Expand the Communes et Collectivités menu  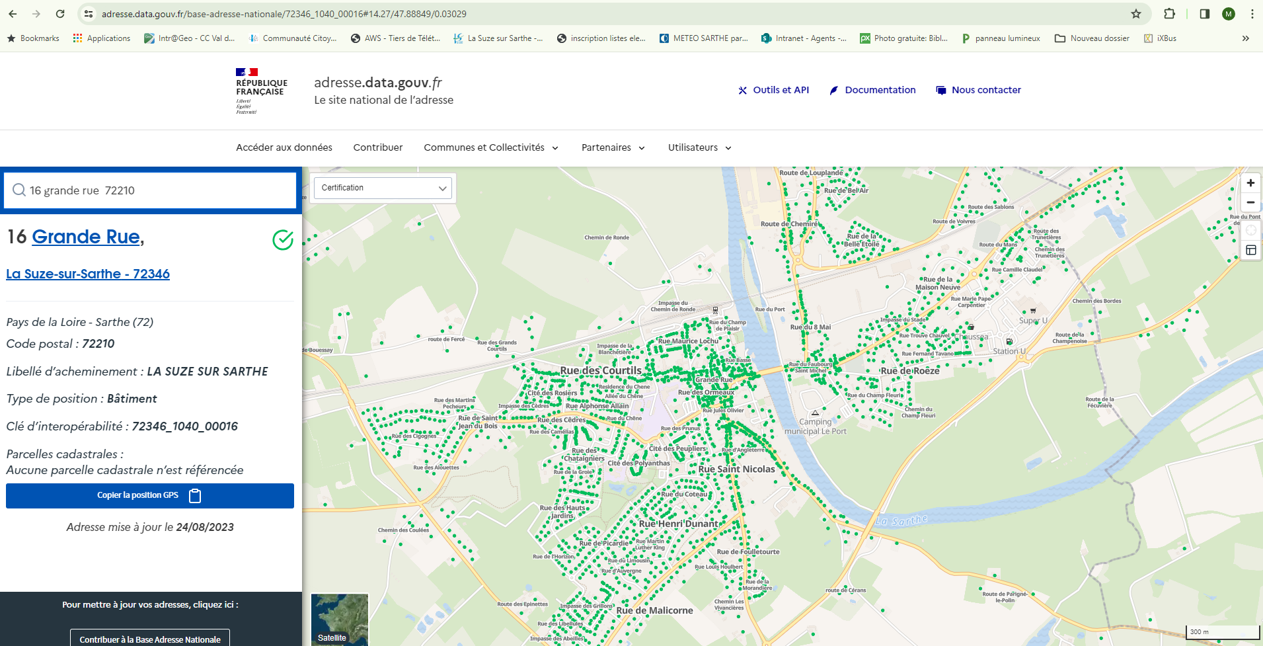tap(490, 147)
